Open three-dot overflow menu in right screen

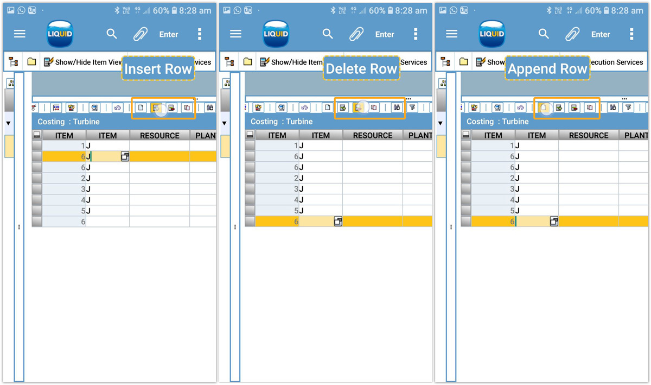[631, 34]
